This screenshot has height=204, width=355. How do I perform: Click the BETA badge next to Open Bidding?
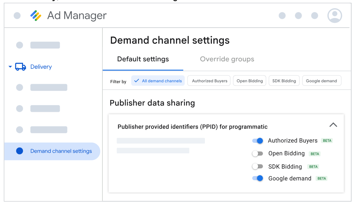(x=315, y=154)
